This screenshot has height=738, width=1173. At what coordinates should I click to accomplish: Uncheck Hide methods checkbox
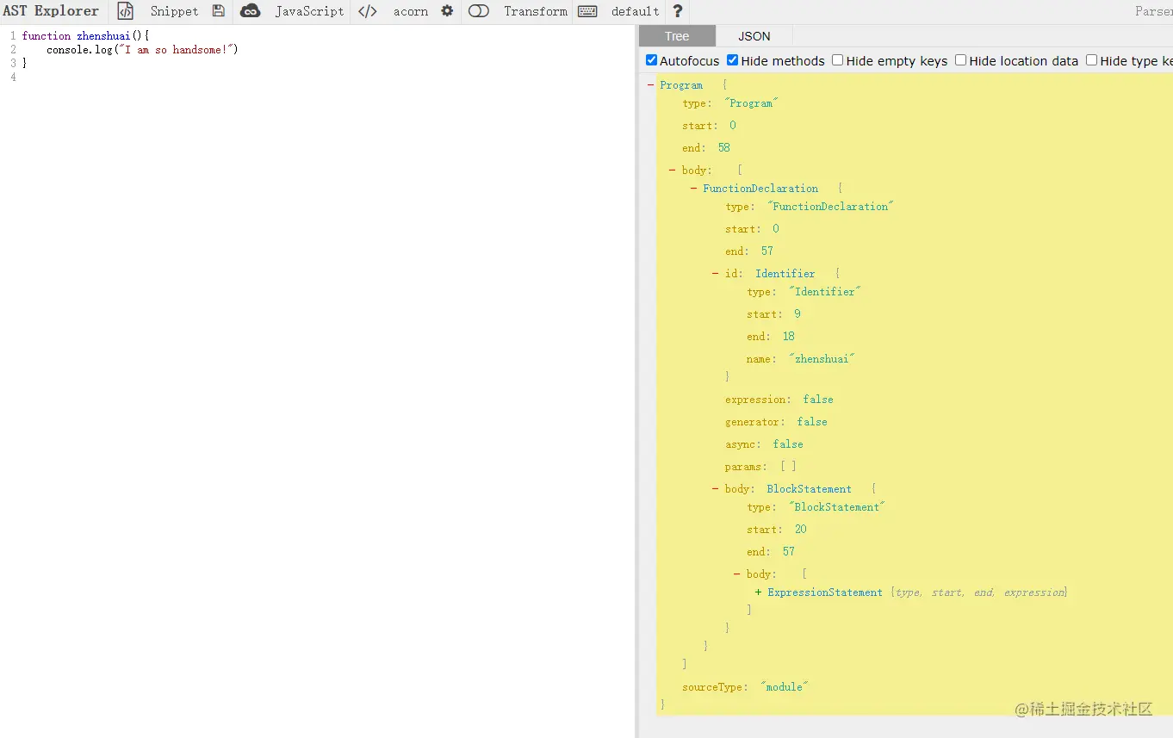coord(733,60)
